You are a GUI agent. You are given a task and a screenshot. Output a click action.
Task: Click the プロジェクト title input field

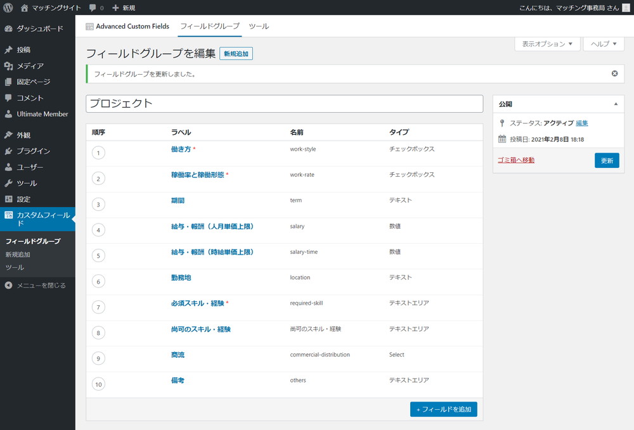[x=284, y=104]
